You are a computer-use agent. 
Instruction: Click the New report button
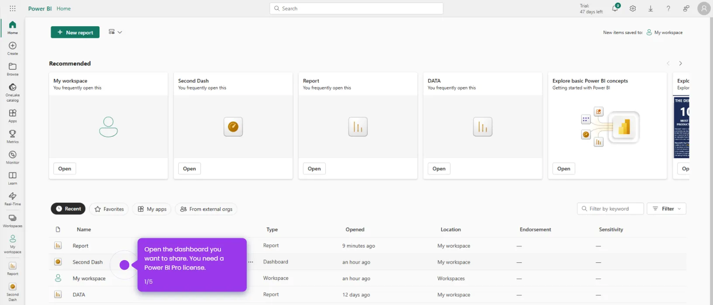[75, 32]
